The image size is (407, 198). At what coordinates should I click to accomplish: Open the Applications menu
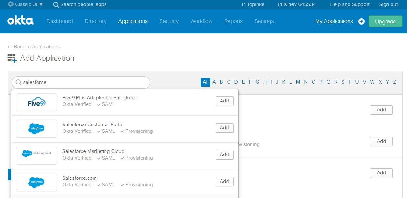(x=133, y=21)
